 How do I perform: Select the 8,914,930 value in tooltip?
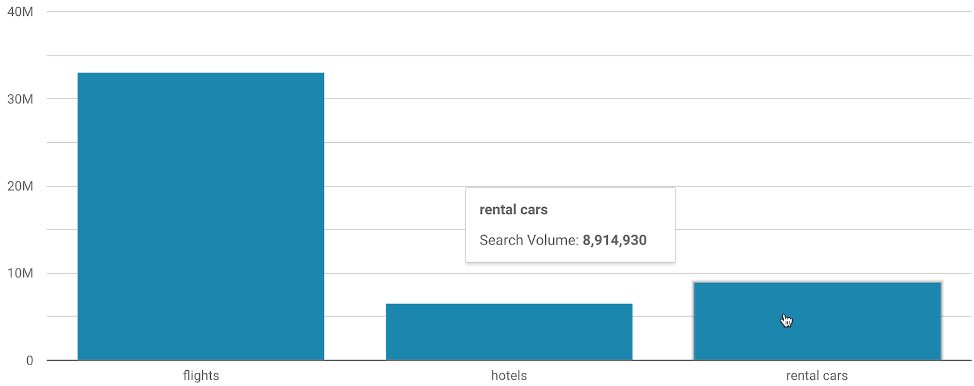(x=615, y=240)
